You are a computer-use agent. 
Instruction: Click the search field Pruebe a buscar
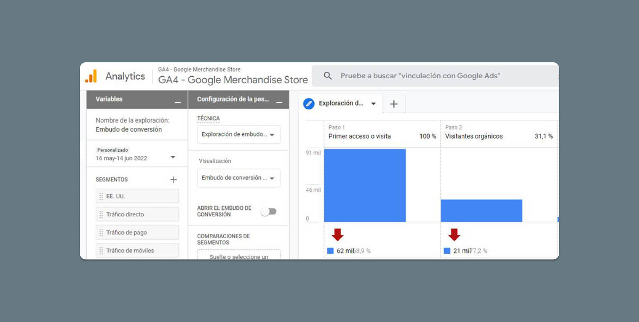tap(420, 76)
